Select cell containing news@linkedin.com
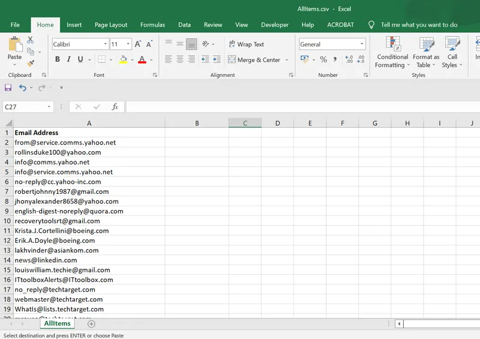The width and height of the screenshot is (480, 339). pyautogui.click(x=89, y=260)
